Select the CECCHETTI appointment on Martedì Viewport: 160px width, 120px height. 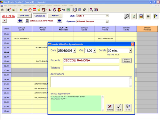(41, 48)
